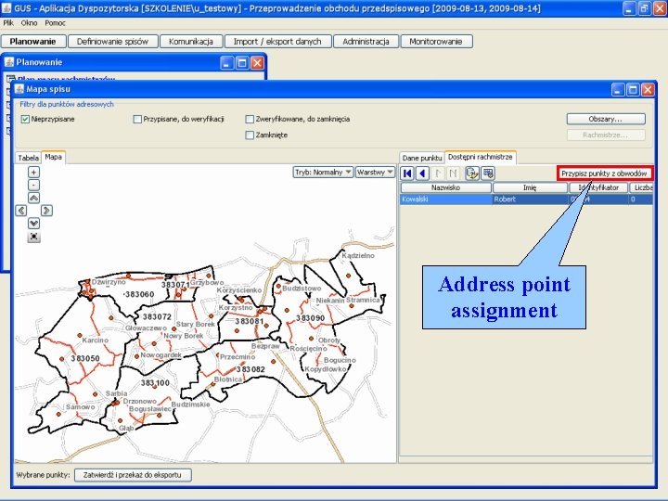
Task: Go to previous record in rachmistrze list
Action: pyautogui.click(x=422, y=173)
